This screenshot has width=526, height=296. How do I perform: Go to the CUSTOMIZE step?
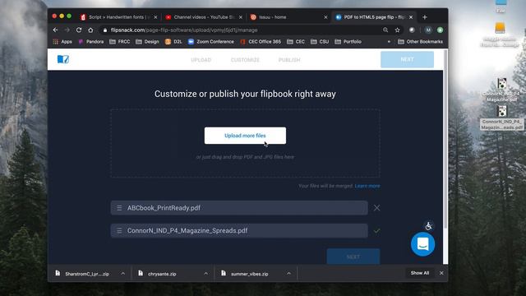245,60
